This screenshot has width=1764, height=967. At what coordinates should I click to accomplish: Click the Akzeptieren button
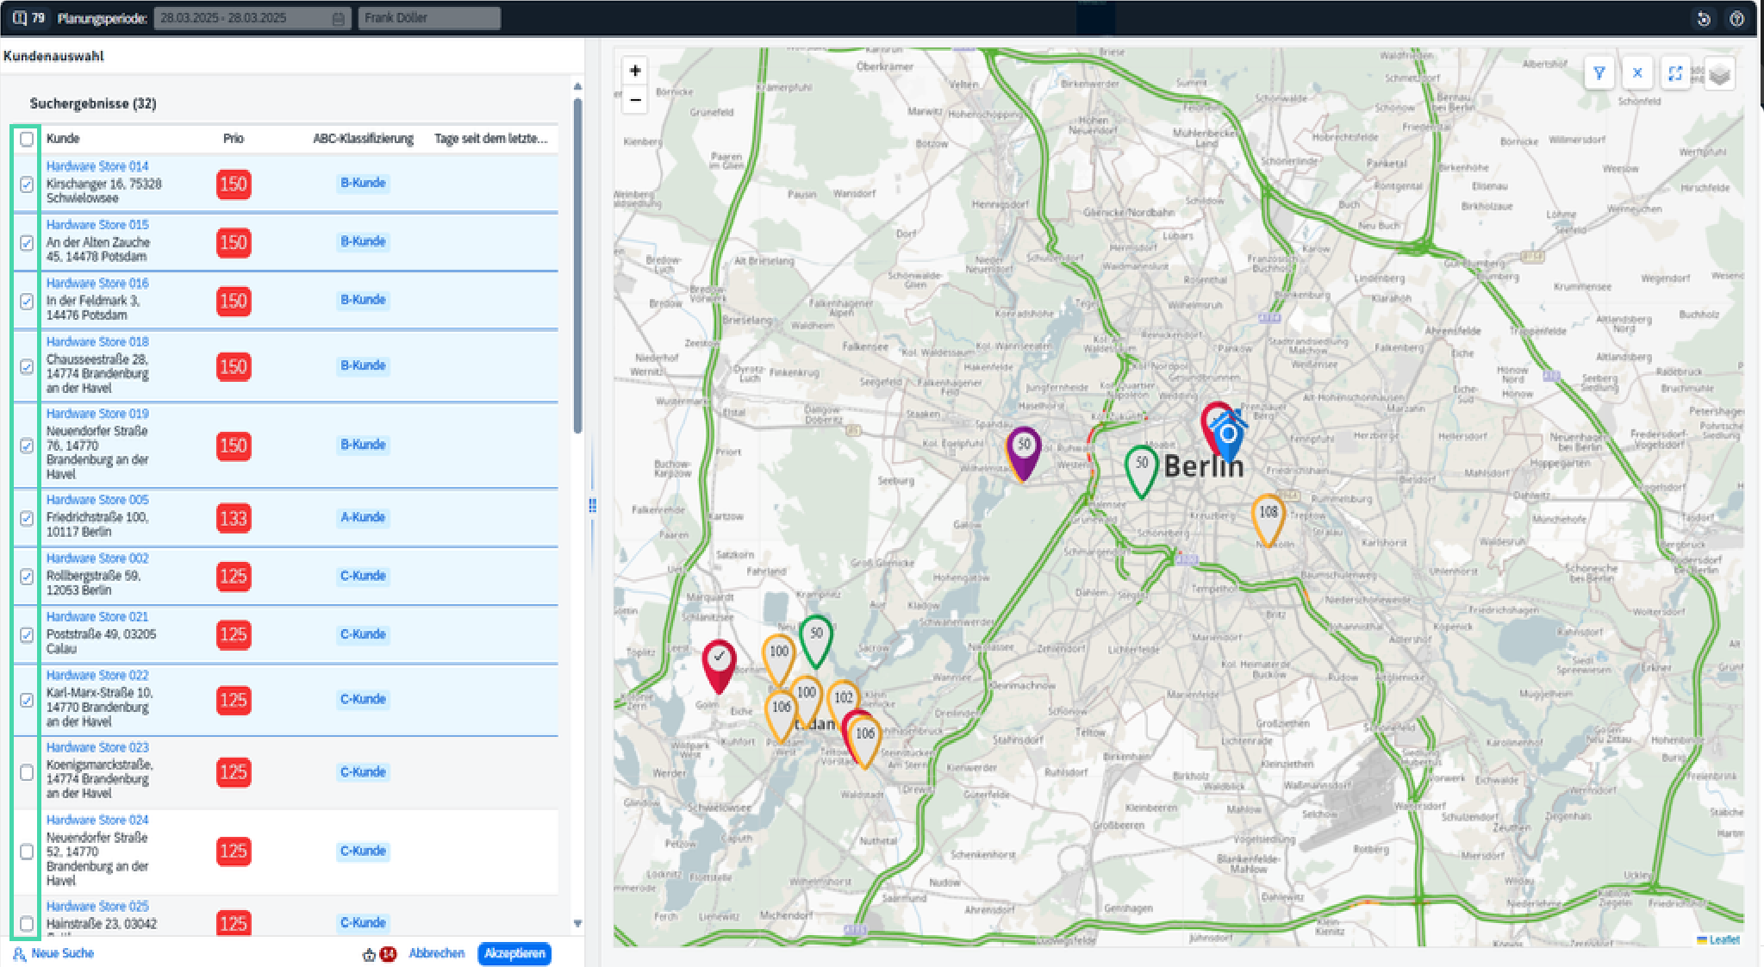coord(514,953)
